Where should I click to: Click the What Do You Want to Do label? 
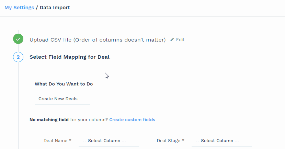(x=64, y=84)
